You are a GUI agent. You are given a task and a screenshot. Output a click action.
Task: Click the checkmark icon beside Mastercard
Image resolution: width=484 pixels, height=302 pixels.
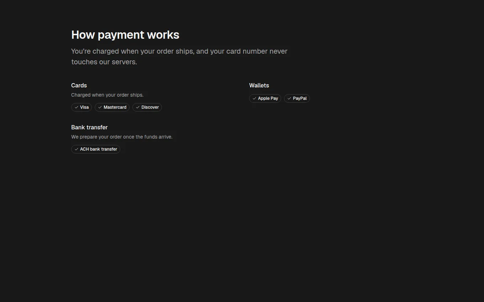[100, 107]
